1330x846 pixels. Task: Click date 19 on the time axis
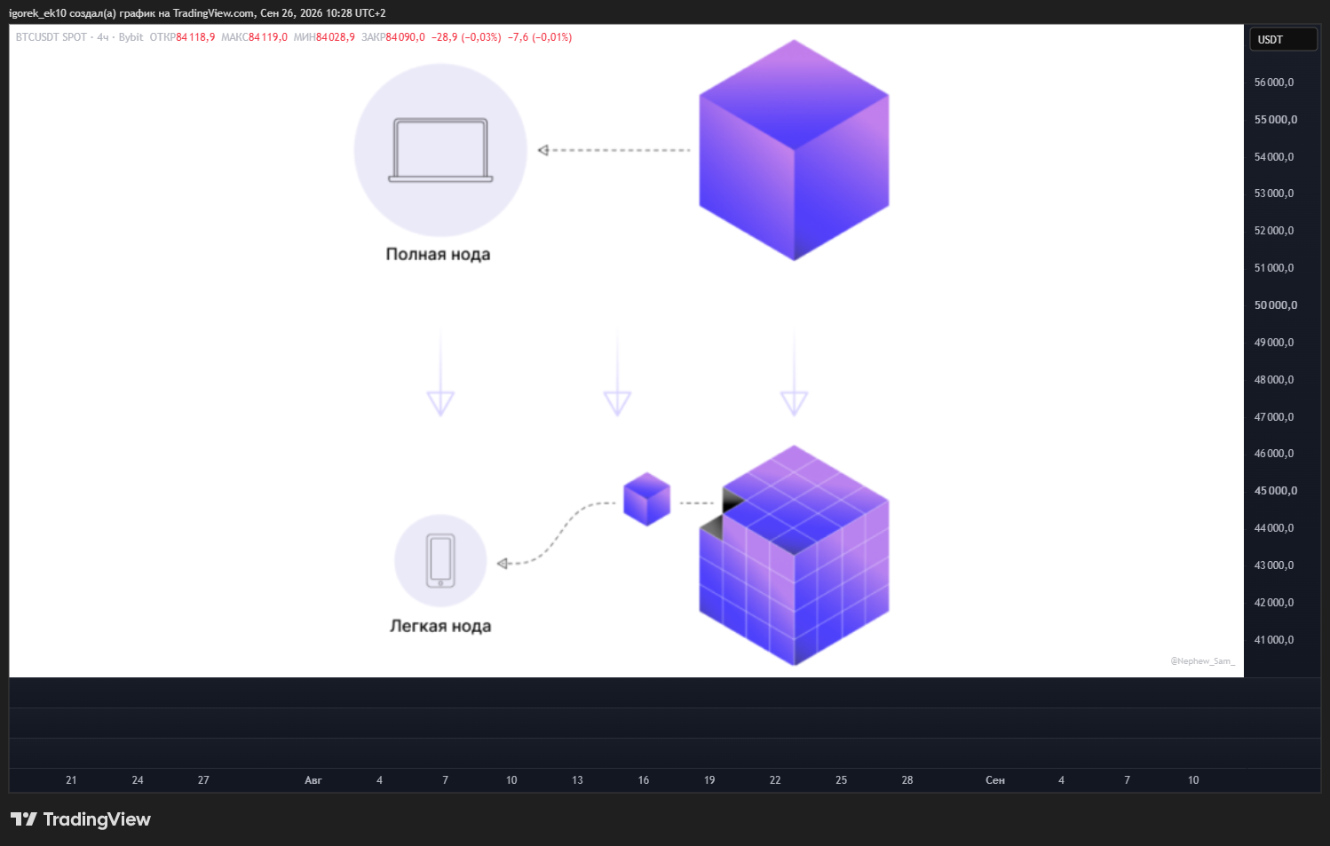click(x=709, y=780)
